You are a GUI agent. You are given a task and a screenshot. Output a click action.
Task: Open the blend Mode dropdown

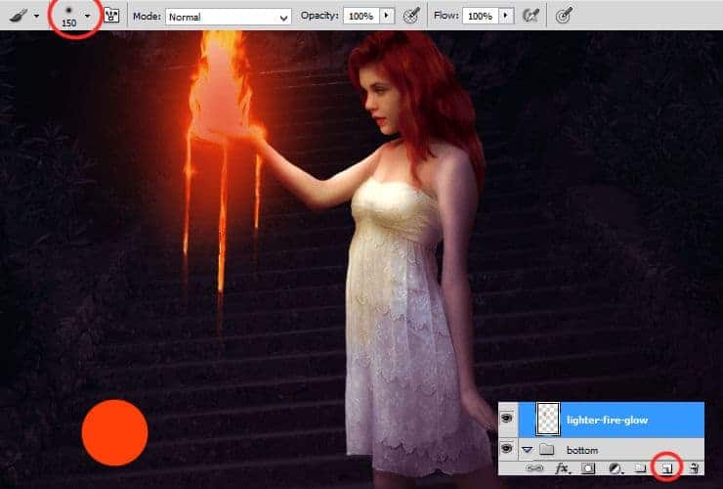[229, 17]
